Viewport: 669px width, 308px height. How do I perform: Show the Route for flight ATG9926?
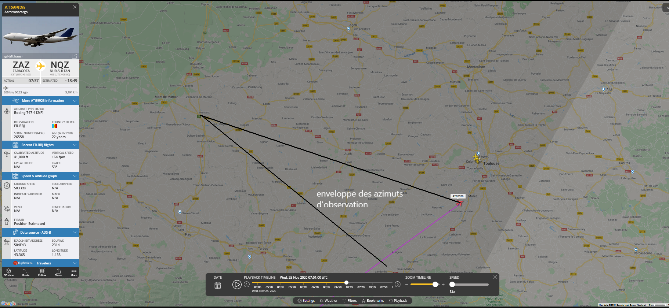coord(26,272)
